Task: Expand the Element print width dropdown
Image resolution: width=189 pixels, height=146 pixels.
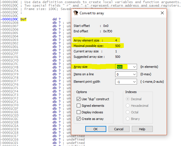Action: pyautogui.click(x=134, y=82)
